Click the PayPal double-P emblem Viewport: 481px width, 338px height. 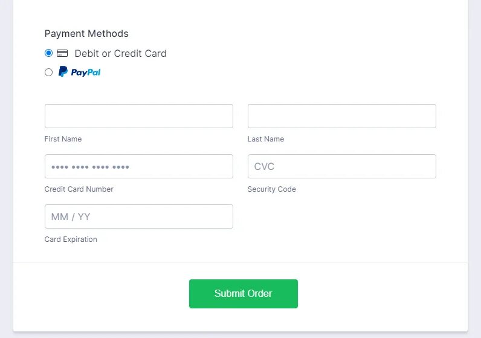pos(63,72)
